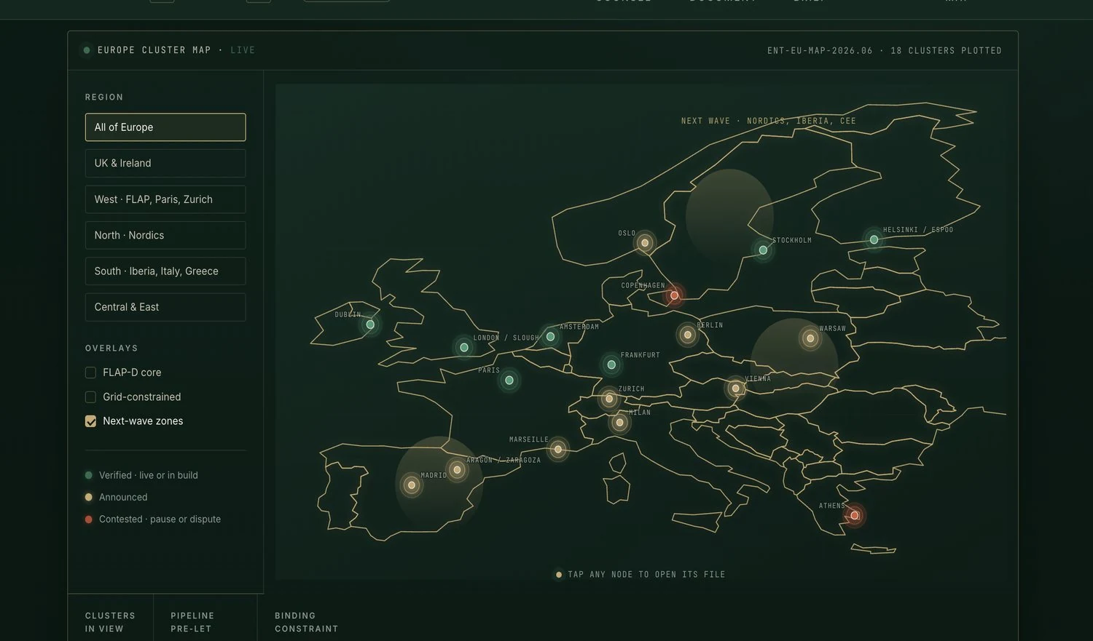The height and width of the screenshot is (641, 1093).
Task: Click the 'Region' section heading
Action: click(x=104, y=97)
